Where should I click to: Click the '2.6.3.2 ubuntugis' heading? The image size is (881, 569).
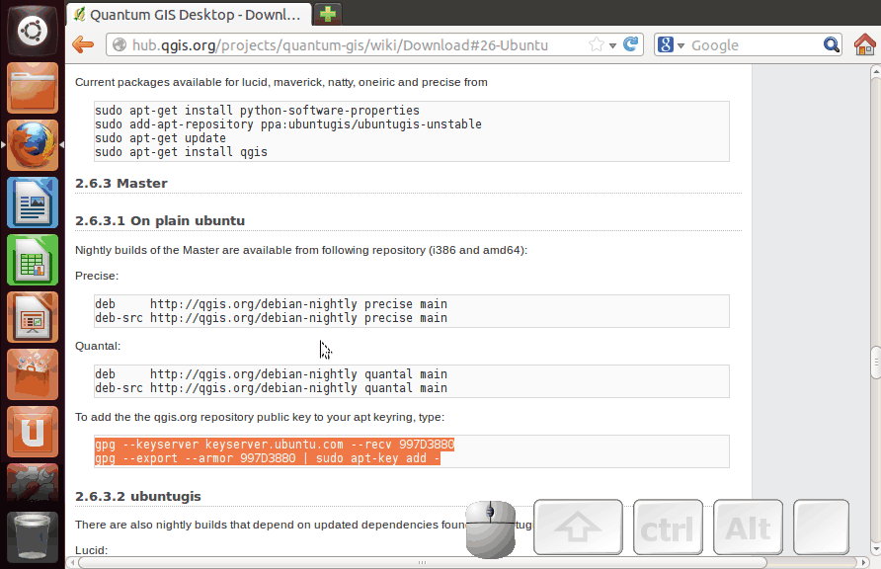pos(138,497)
